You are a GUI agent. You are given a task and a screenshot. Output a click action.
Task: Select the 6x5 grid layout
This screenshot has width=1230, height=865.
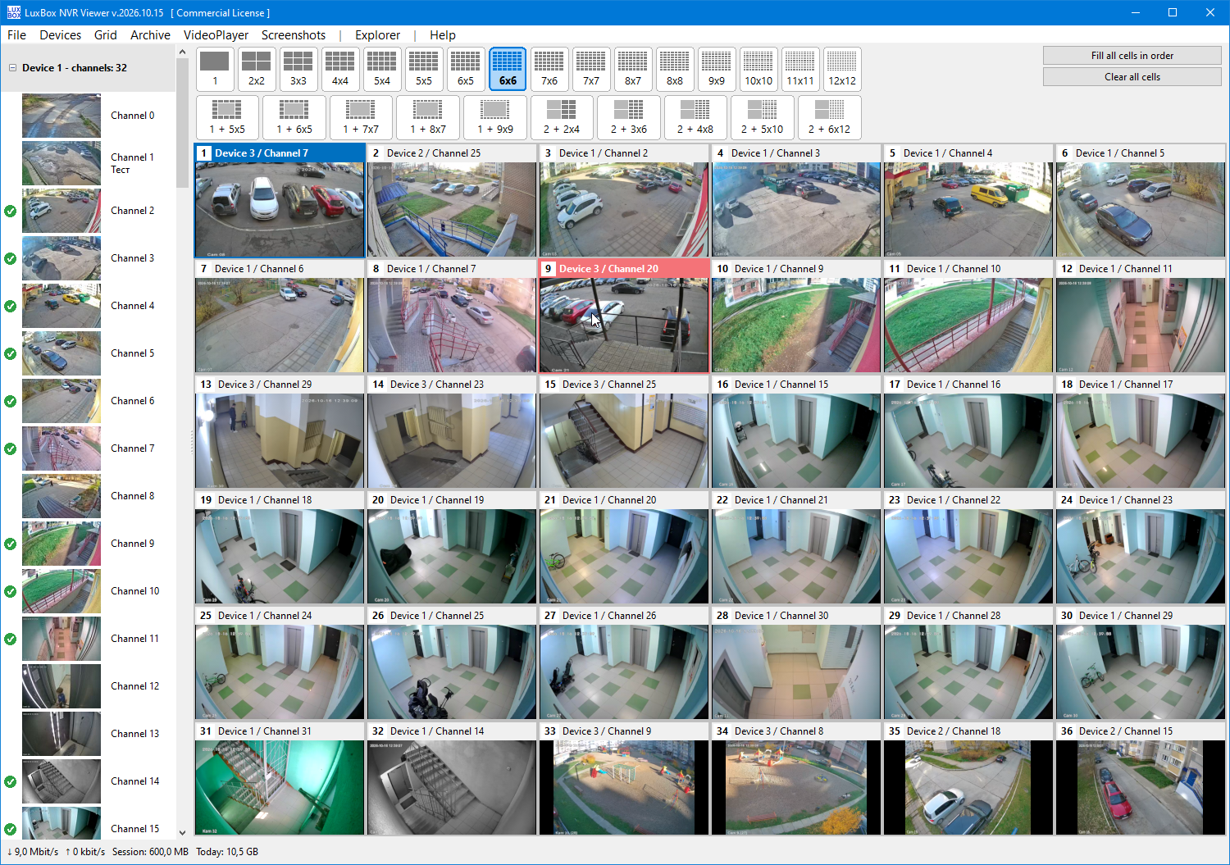tap(466, 69)
